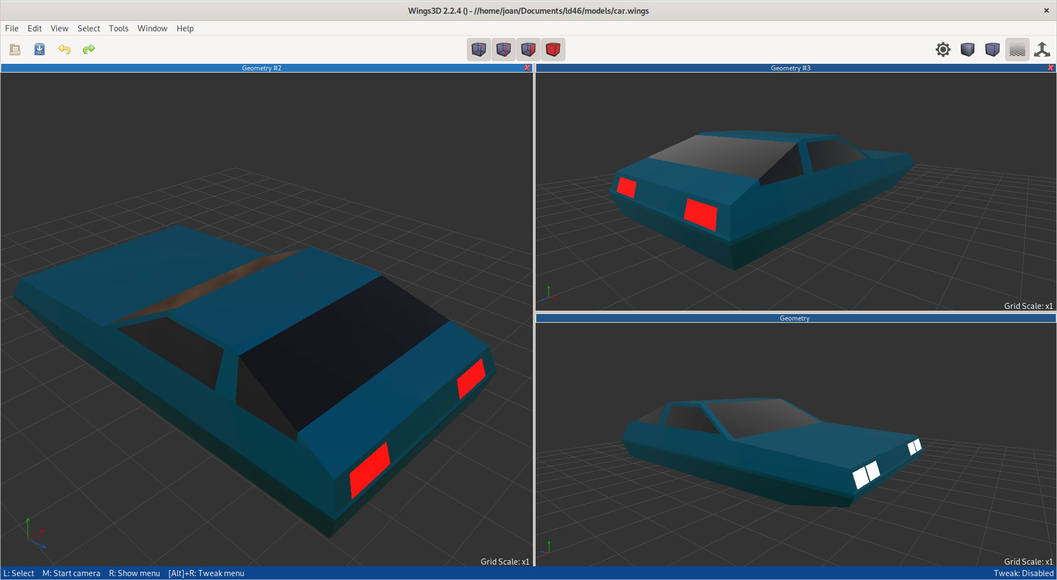1057x580 pixels.
Task: Select red tail light in Geometry #2 front
Action: [370, 471]
